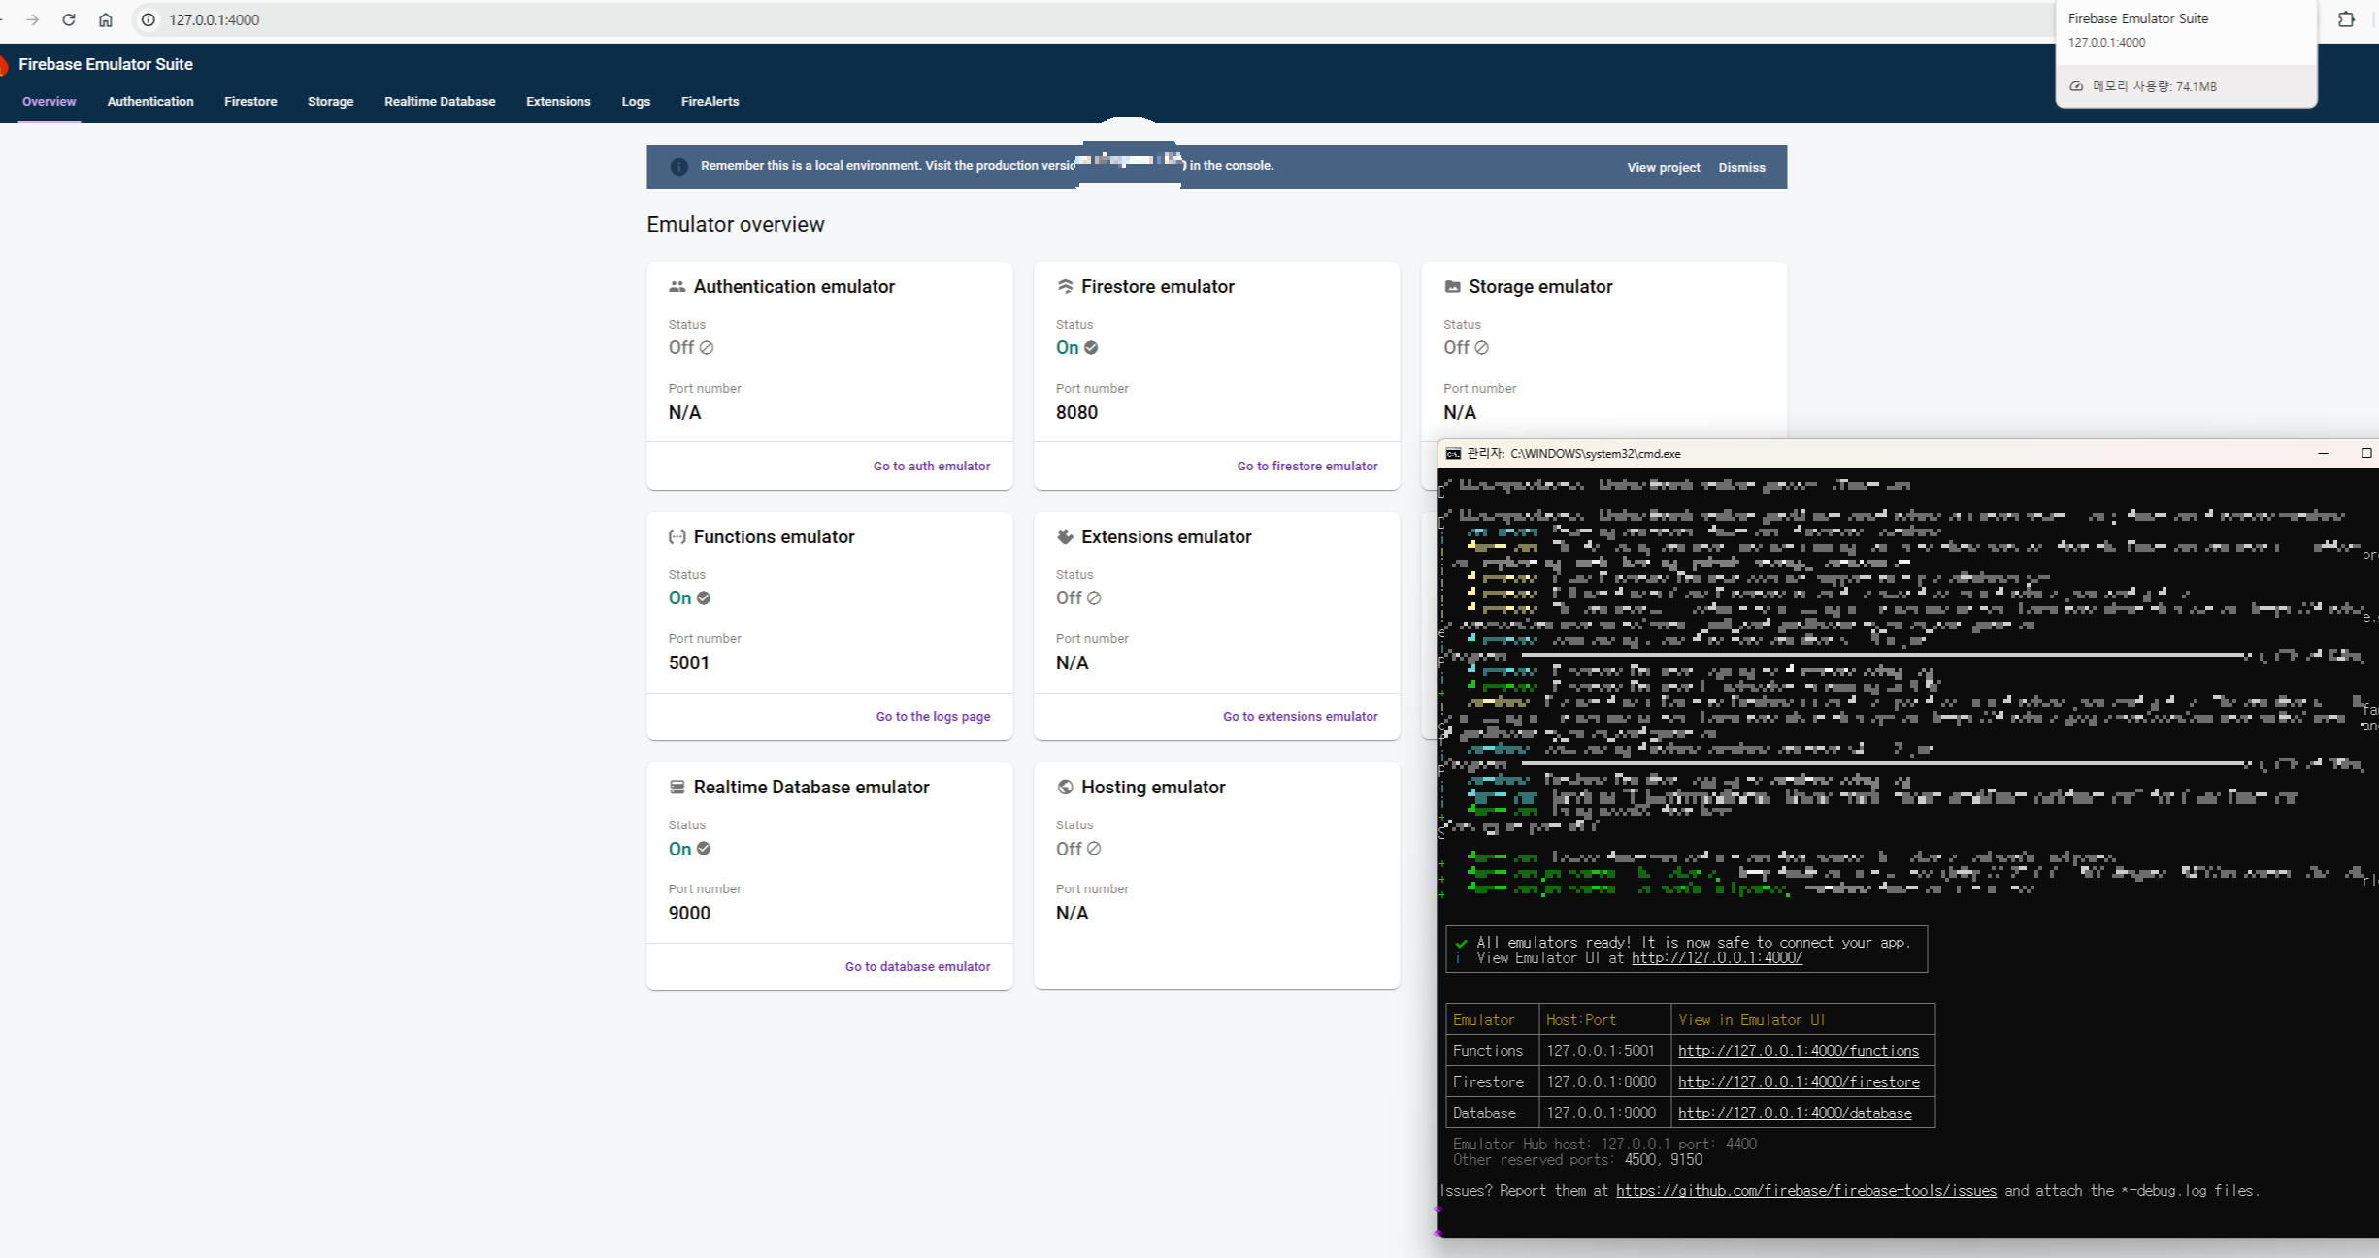The height and width of the screenshot is (1258, 2379).
Task: Follow the Go to database emulator link
Action: coord(917,966)
